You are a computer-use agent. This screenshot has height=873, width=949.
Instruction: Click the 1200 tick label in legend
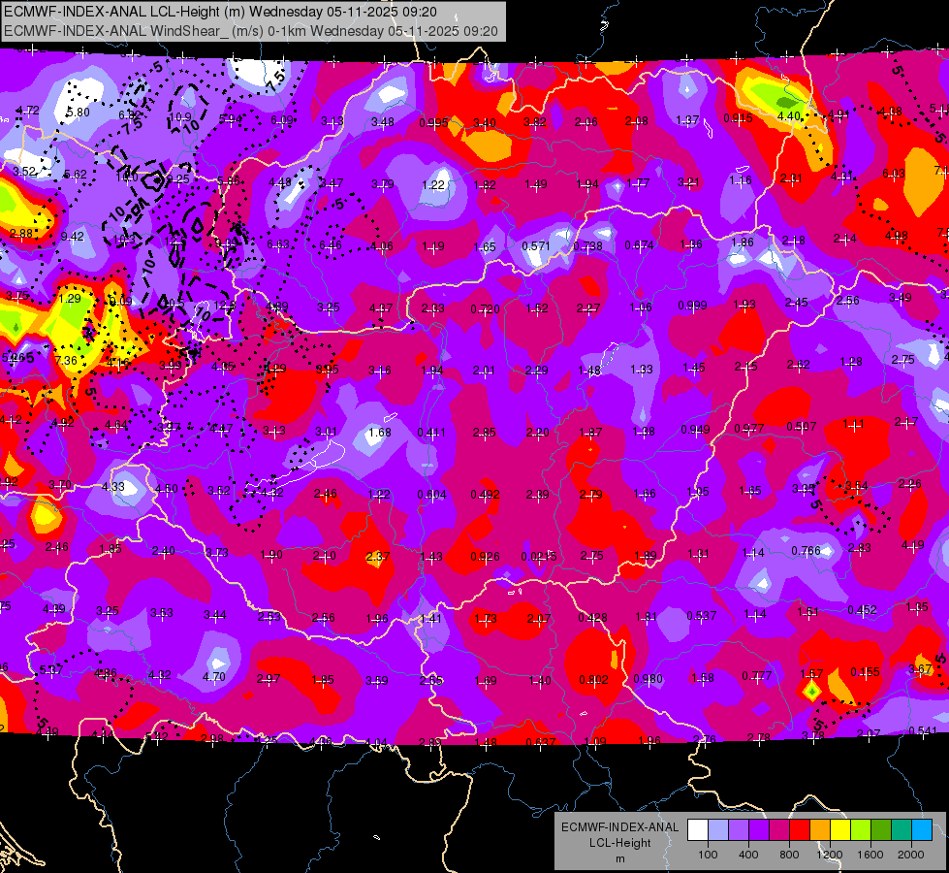coord(830,855)
